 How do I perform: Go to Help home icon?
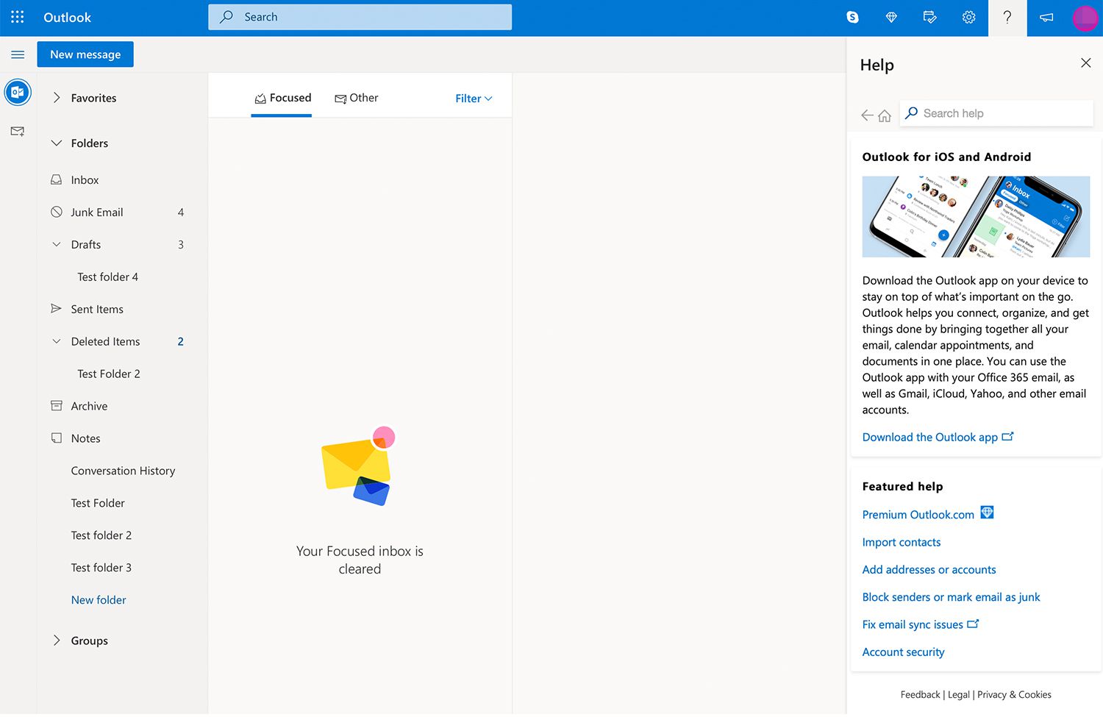pyautogui.click(x=885, y=115)
